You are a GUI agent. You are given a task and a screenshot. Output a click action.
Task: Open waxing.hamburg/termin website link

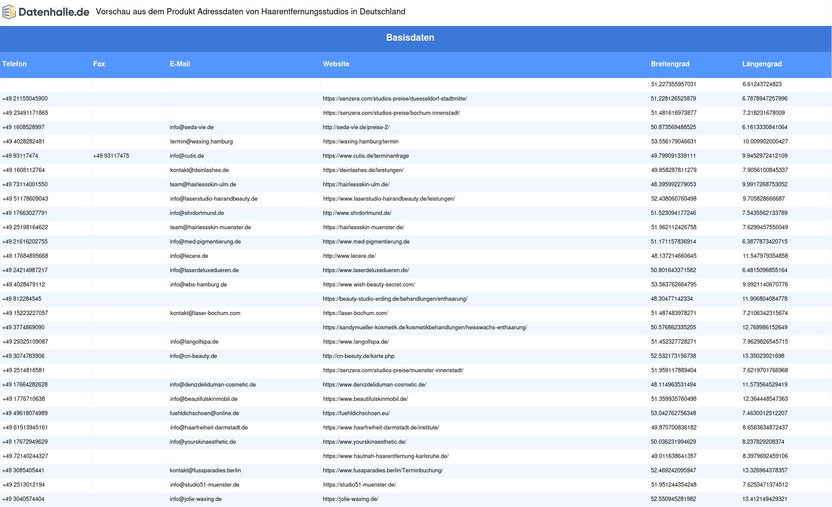(361, 142)
